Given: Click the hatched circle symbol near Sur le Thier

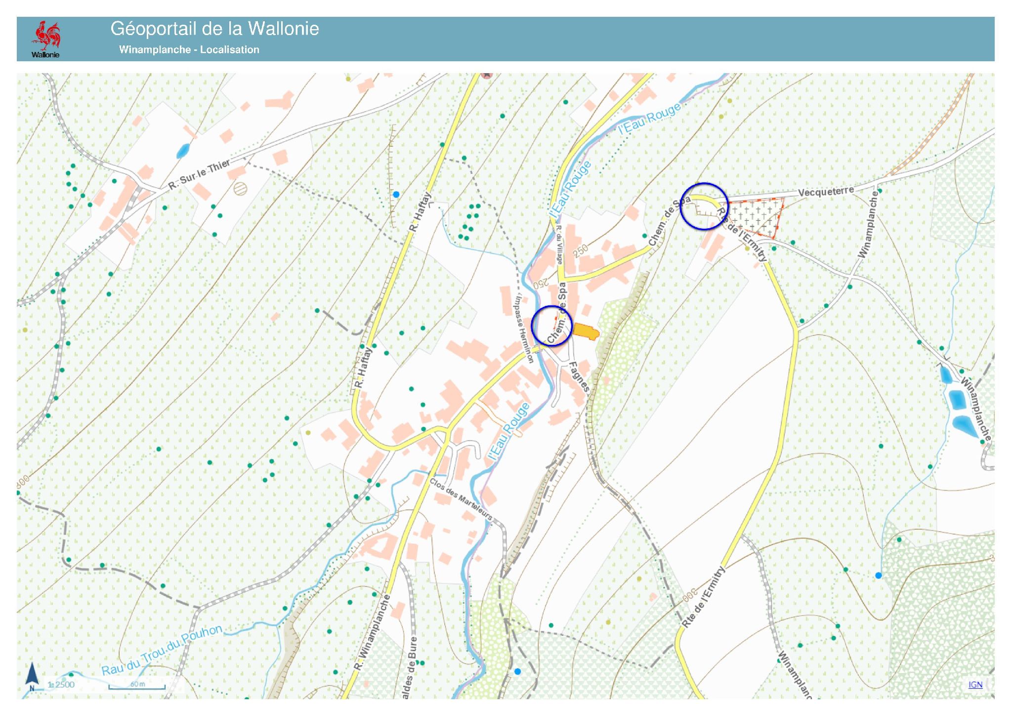Looking at the screenshot, I should pos(240,189).
